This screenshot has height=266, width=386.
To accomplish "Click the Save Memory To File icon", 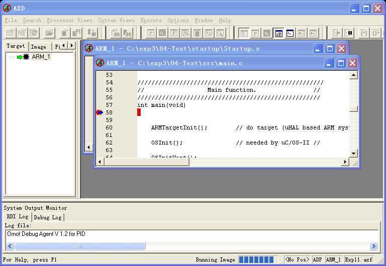I will pyautogui.click(x=76, y=33).
